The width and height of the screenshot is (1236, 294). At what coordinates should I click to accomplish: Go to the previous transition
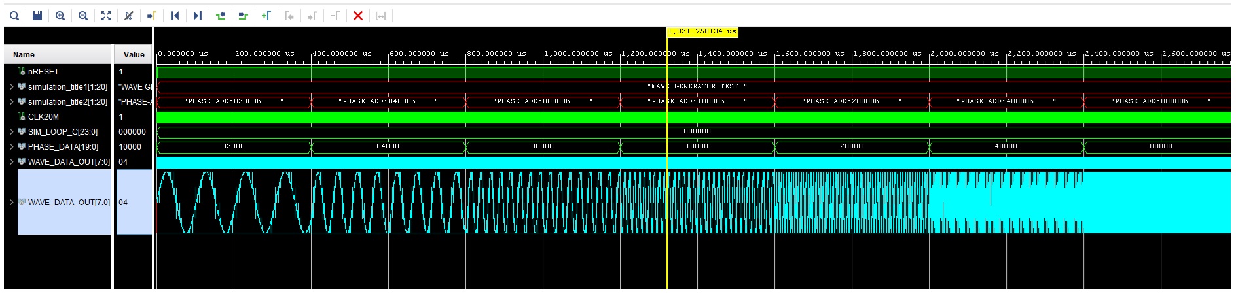(221, 16)
